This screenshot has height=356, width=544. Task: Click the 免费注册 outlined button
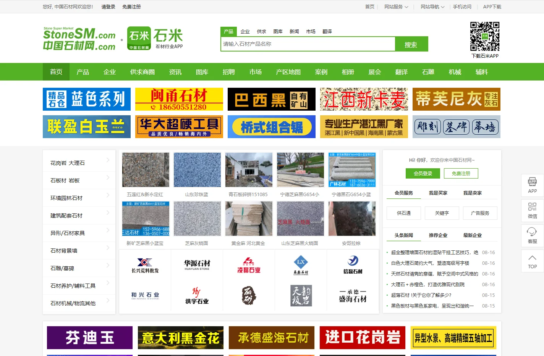tap(461, 173)
